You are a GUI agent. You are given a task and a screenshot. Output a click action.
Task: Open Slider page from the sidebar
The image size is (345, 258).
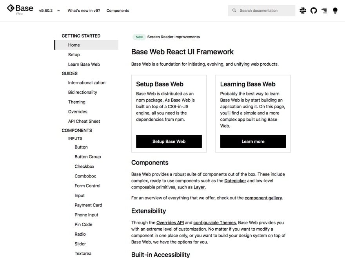[80, 244]
